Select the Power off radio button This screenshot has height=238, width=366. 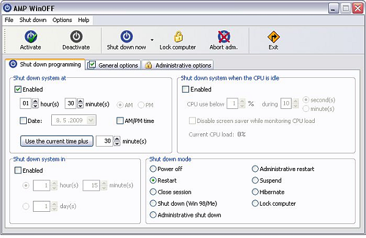pos(153,169)
